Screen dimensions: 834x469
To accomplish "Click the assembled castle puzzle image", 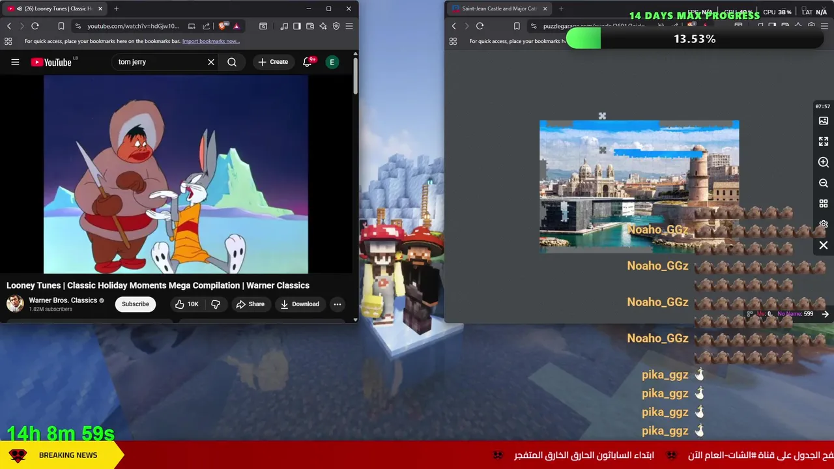I will pyautogui.click(x=639, y=186).
